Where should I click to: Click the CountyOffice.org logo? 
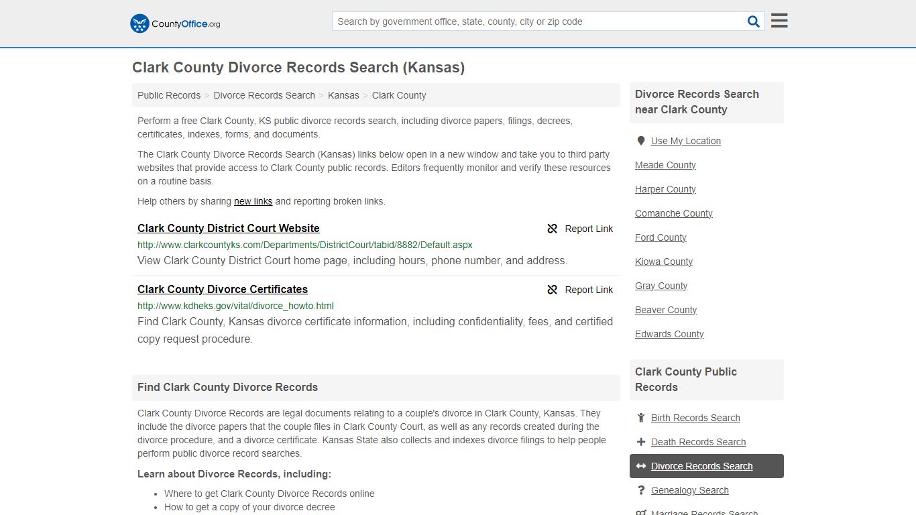175,23
